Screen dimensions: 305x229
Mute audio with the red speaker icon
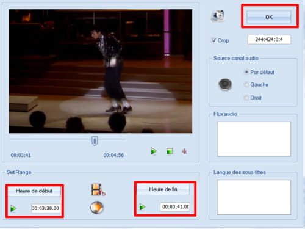(x=184, y=151)
